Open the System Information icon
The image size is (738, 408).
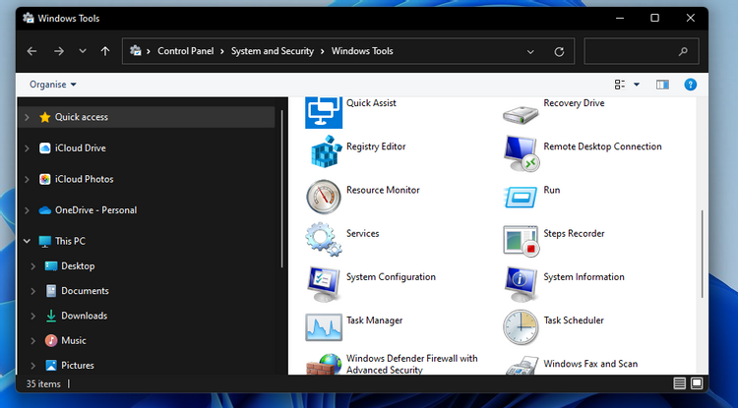521,284
